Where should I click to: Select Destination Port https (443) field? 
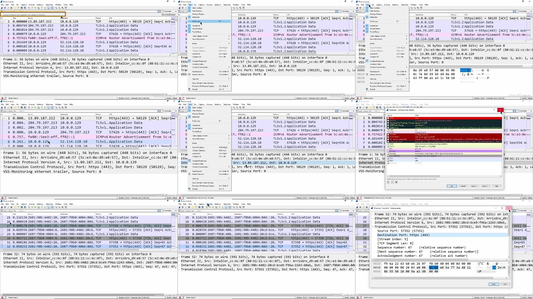click(x=442, y=235)
